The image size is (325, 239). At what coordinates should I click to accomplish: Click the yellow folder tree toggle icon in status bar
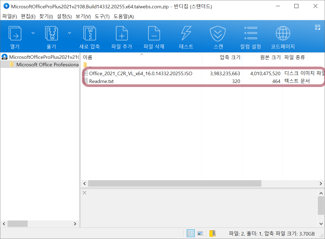[212, 233]
